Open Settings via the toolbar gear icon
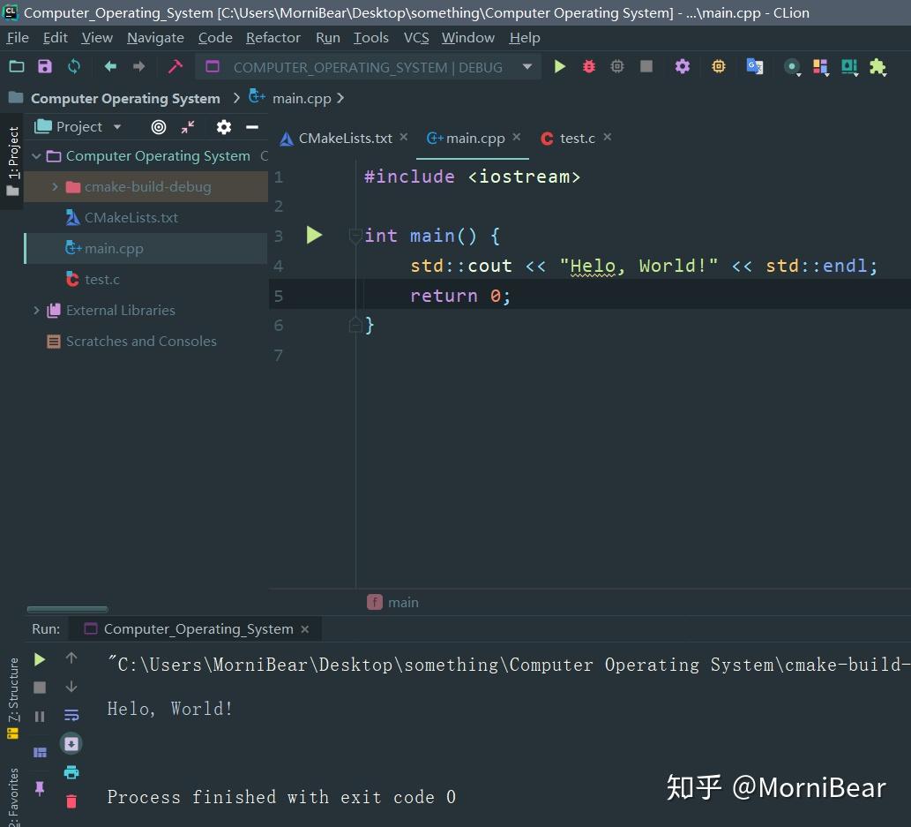911x827 pixels. pos(682,66)
